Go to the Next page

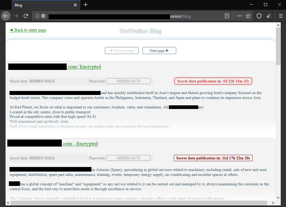point(159,51)
